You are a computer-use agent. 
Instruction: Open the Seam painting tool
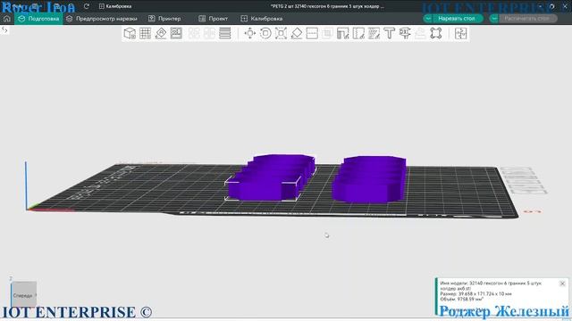(x=358, y=34)
